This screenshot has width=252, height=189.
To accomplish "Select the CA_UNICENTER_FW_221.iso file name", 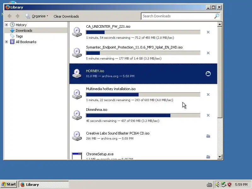I will [108, 26].
